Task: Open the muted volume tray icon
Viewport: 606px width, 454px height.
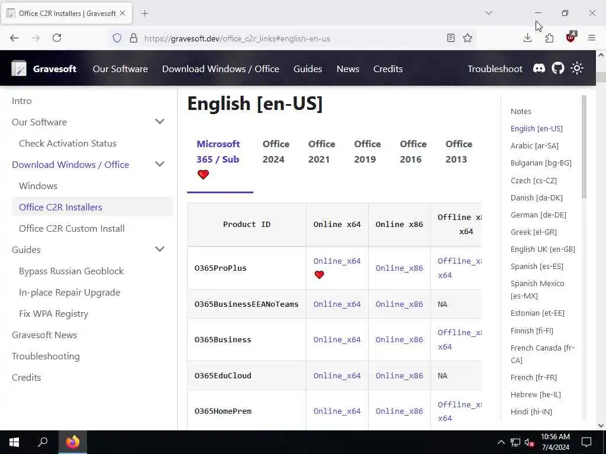Action: point(530,442)
